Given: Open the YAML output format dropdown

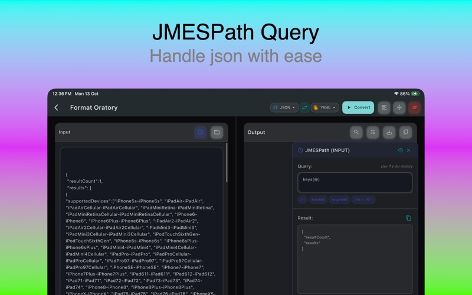Looking at the screenshot, I should 324,107.
